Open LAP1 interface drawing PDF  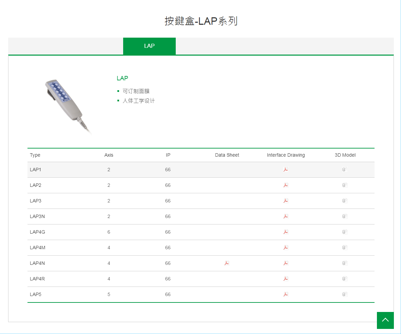(x=286, y=169)
